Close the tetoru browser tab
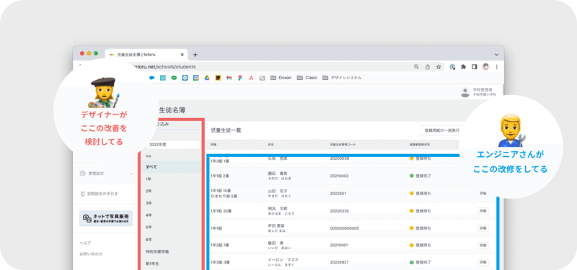The height and width of the screenshot is (270, 577). tap(182, 55)
